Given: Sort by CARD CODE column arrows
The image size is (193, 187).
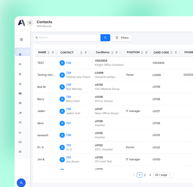Looking at the screenshot, I should pyautogui.click(x=171, y=52).
